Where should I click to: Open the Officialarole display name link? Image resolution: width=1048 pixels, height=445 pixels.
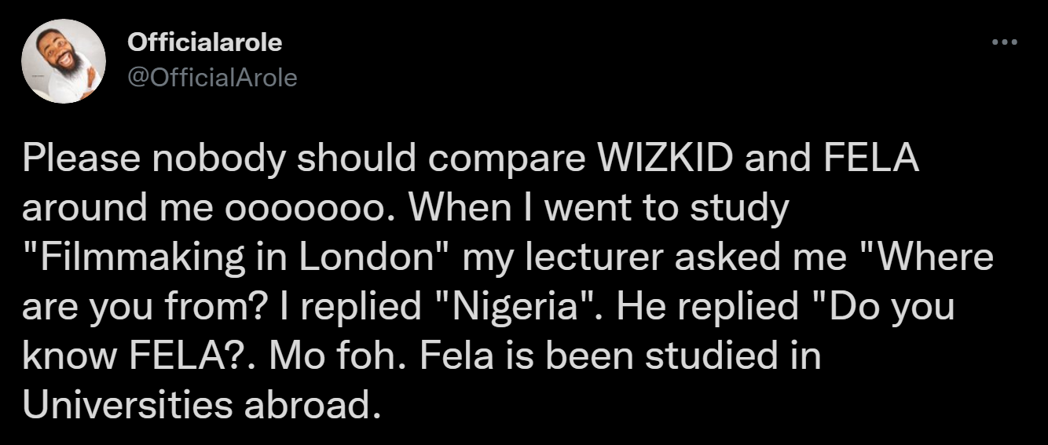pos(204,43)
